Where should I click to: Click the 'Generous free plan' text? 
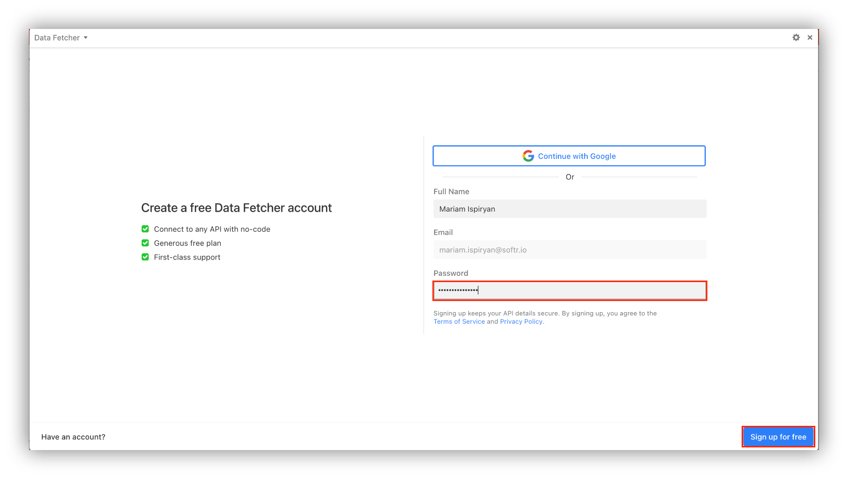(x=188, y=243)
